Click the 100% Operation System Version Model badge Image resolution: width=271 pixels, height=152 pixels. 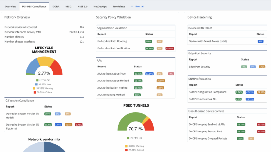[x=48, y=114]
